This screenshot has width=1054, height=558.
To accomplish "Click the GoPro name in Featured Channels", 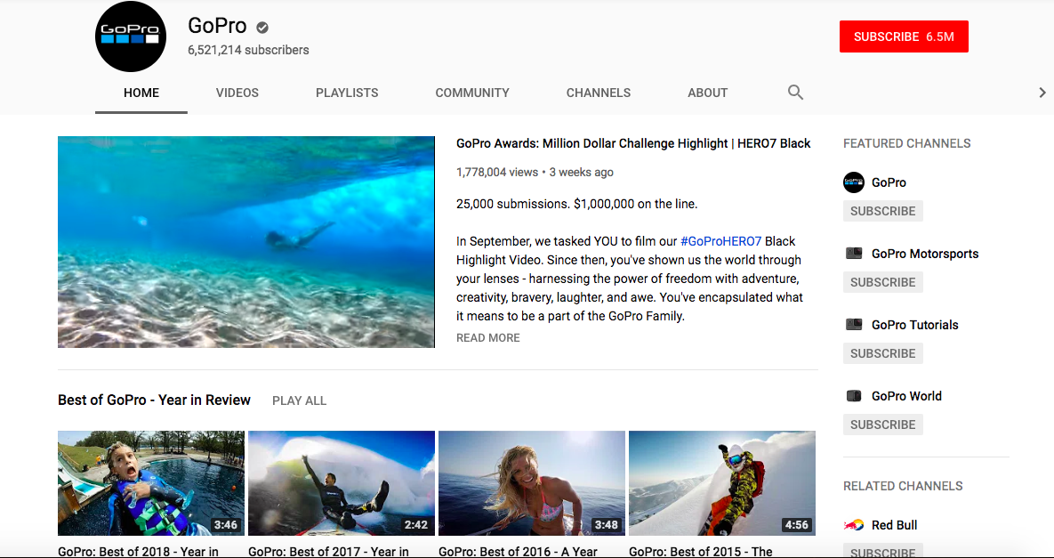I will [889, 182].
